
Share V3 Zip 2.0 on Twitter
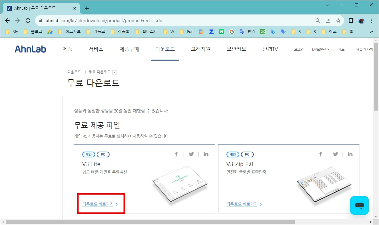(x=335, y=154)
